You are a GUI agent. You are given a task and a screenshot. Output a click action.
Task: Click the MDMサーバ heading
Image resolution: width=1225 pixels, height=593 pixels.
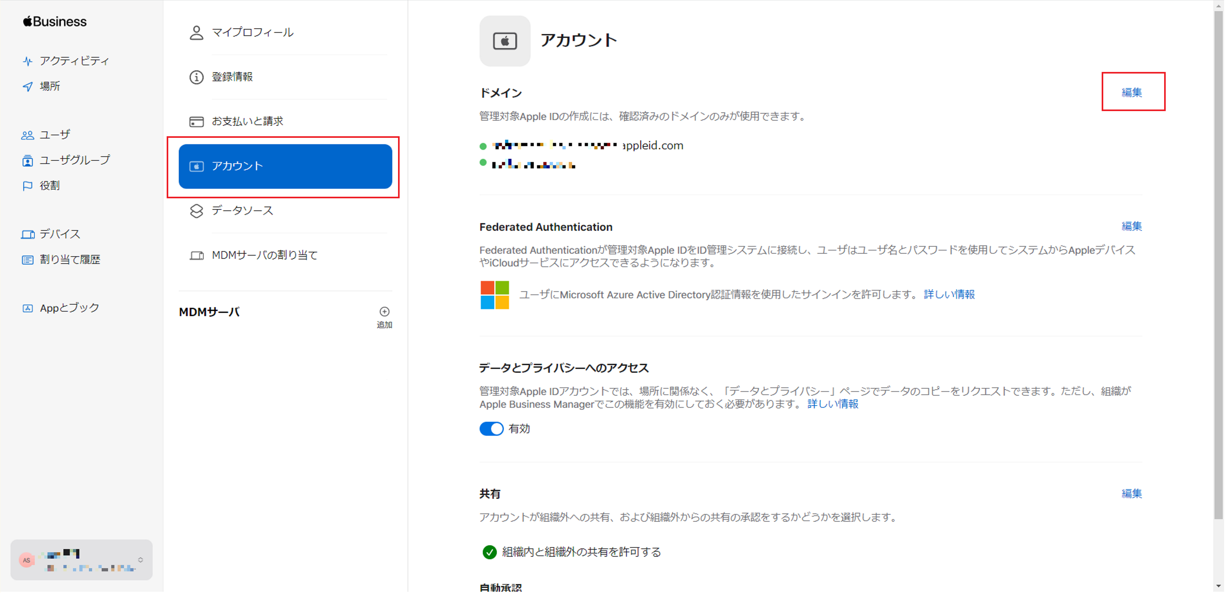(209, 312)
